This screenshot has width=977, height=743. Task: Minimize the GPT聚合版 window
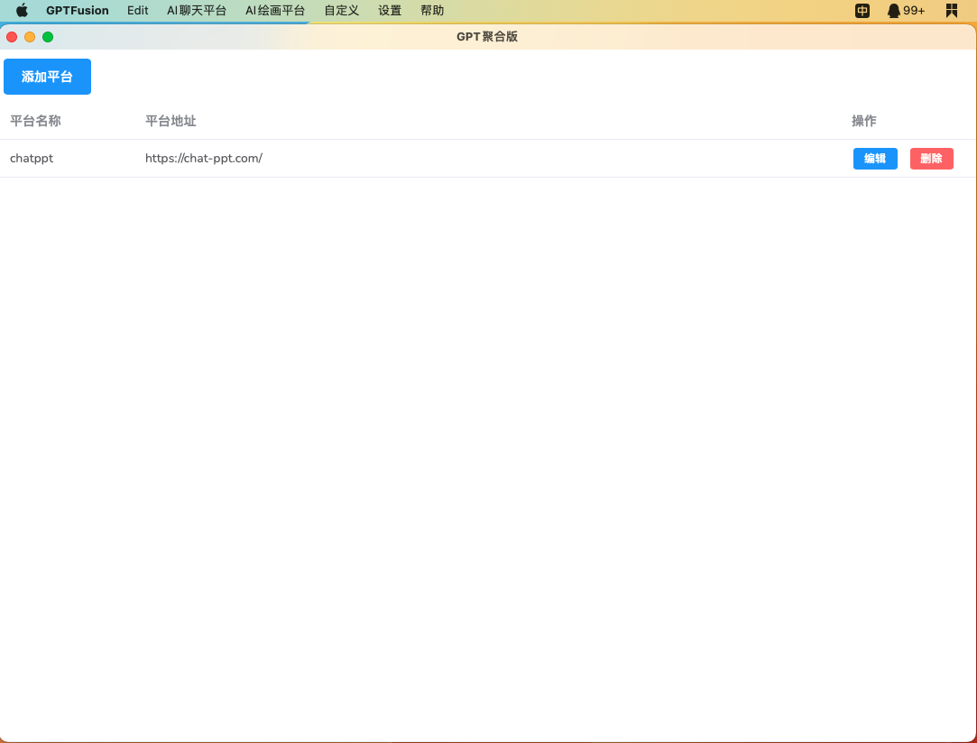pyautogui.click(x=30, y=37)
